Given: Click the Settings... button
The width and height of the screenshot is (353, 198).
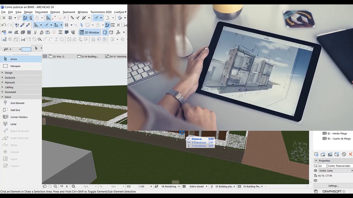Looking at the screenshot, I should point(333,186).
